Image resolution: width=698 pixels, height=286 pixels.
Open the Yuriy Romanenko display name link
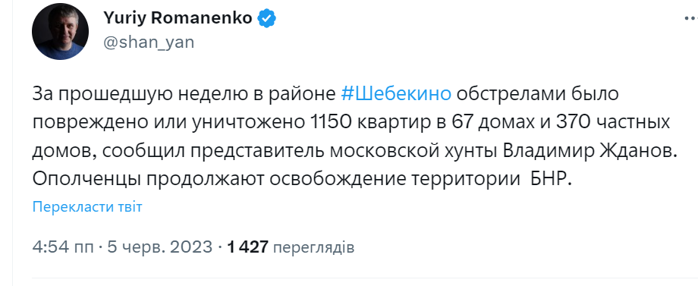tap(178, 18)
